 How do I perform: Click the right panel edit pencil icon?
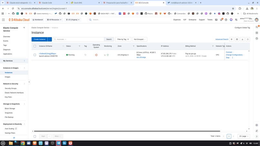(257, 131)
